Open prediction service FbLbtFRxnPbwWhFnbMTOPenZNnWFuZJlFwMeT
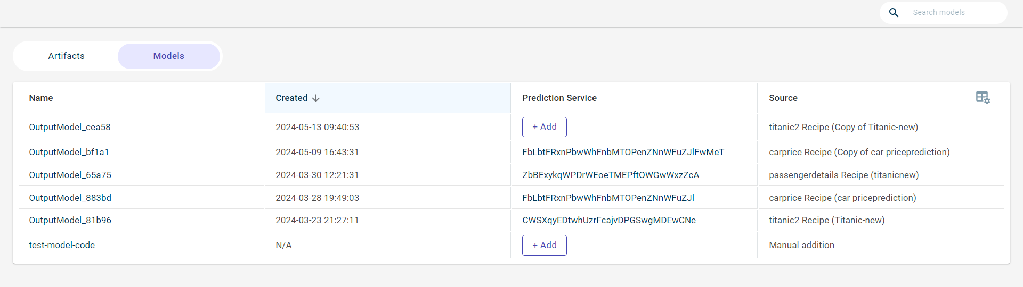 (x=623, y=152)
